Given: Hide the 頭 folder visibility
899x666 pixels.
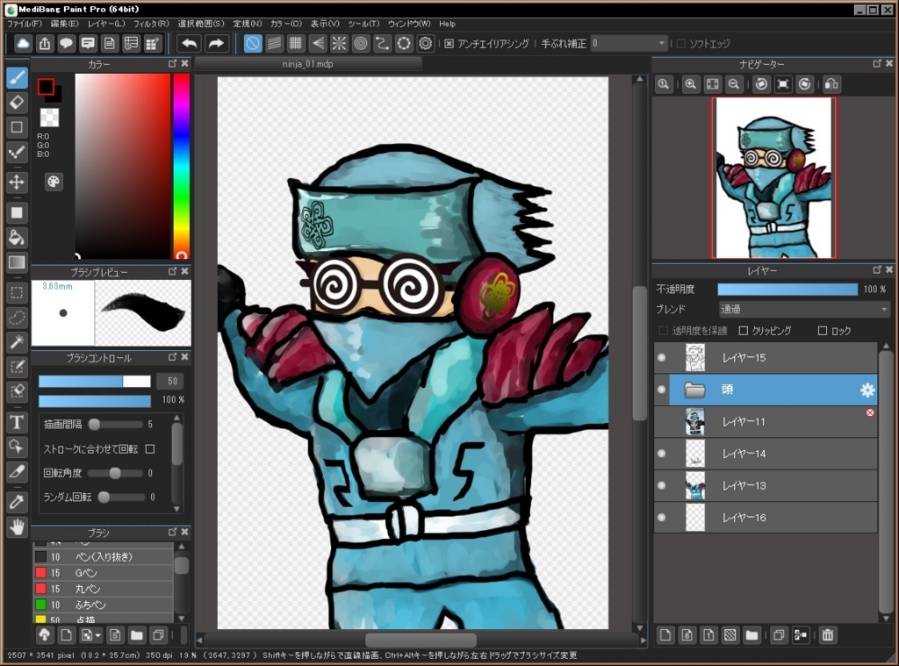Looking at the screenshot, I should point(662,390).
